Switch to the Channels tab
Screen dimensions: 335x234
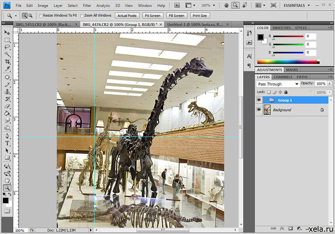coord(282,77)
